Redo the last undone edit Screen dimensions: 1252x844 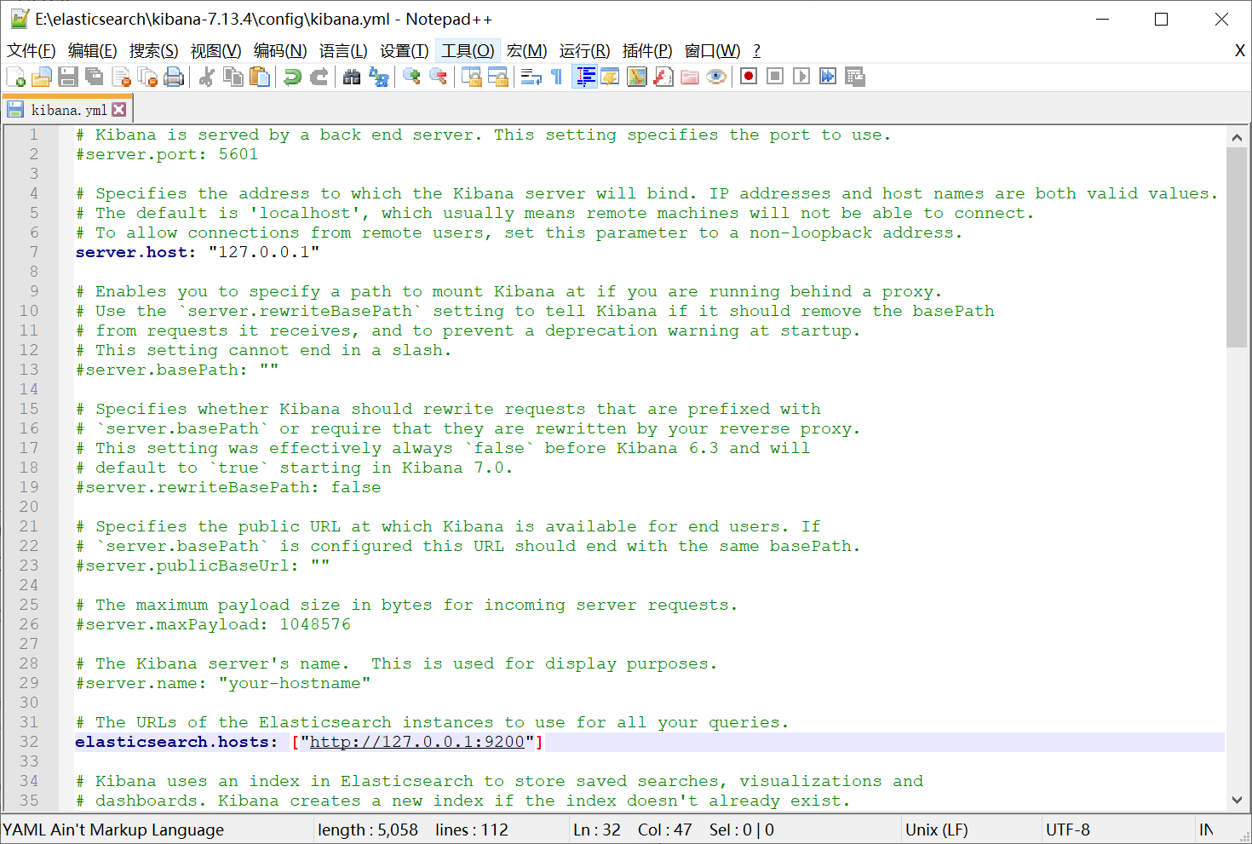pyautogui.click(x=319, y=77)
